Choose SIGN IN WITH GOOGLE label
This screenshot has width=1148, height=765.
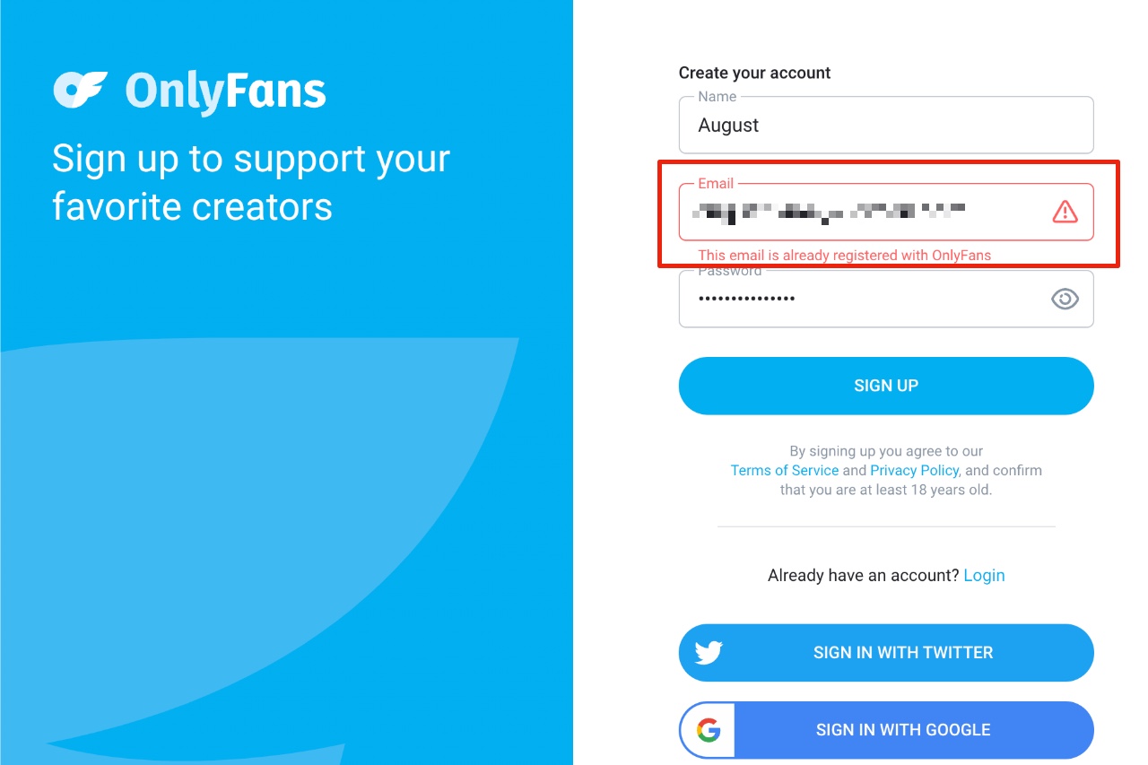pyautogui.click(x=903, y=730)
